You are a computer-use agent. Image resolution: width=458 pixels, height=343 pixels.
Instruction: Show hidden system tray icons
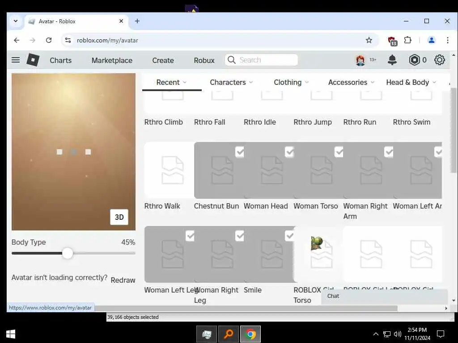[x=376, y=334]
